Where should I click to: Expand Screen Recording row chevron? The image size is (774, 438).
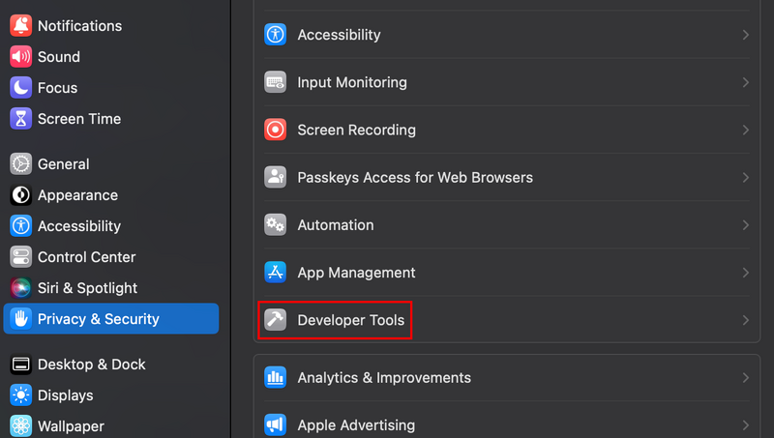(745, 130)
